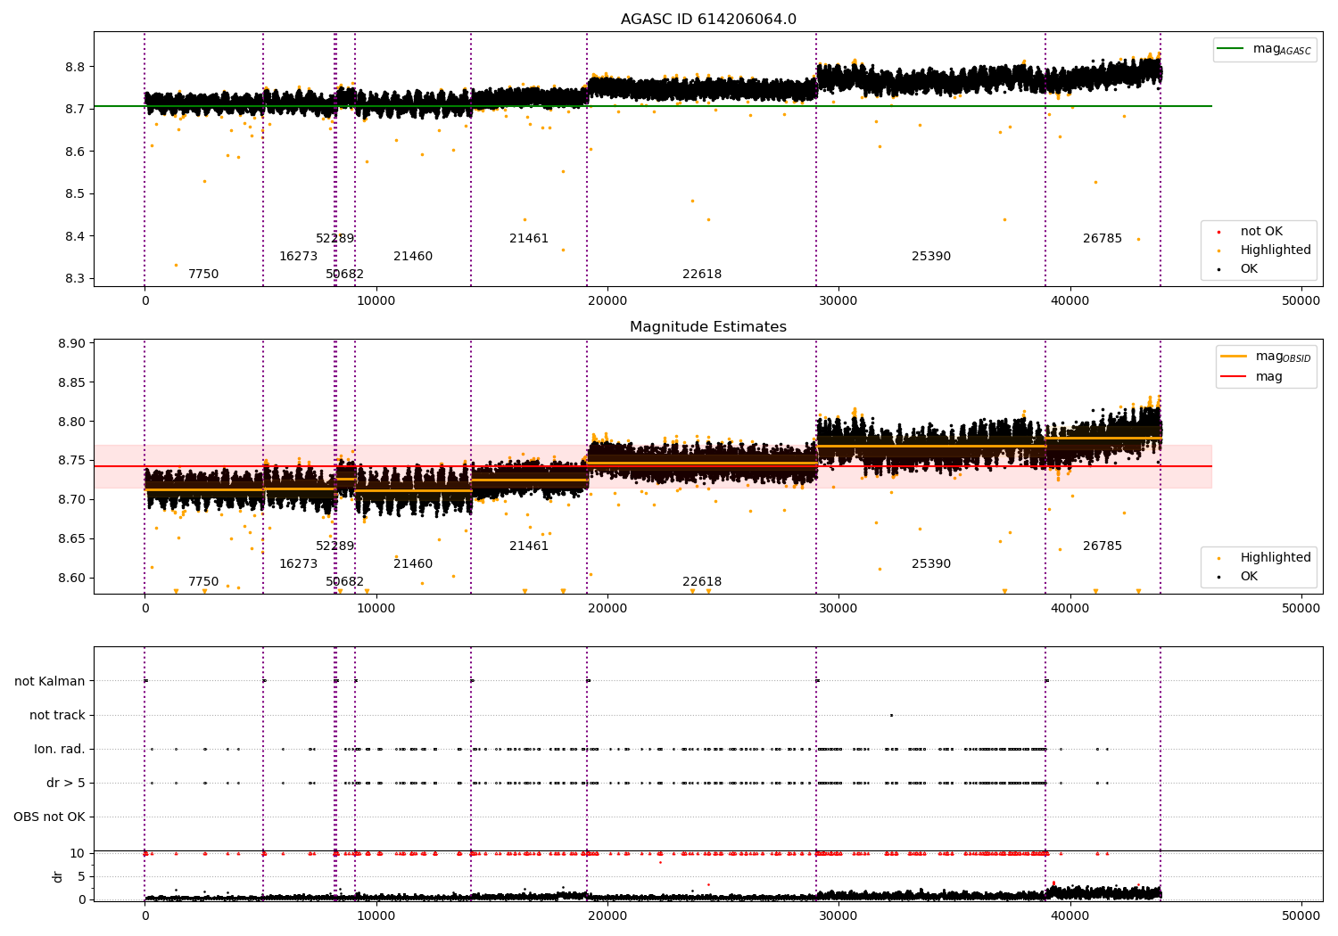This screenshot has height=936, width=1338.
Task: Click the "dr > 5" axis label
Action: [66, 784]
